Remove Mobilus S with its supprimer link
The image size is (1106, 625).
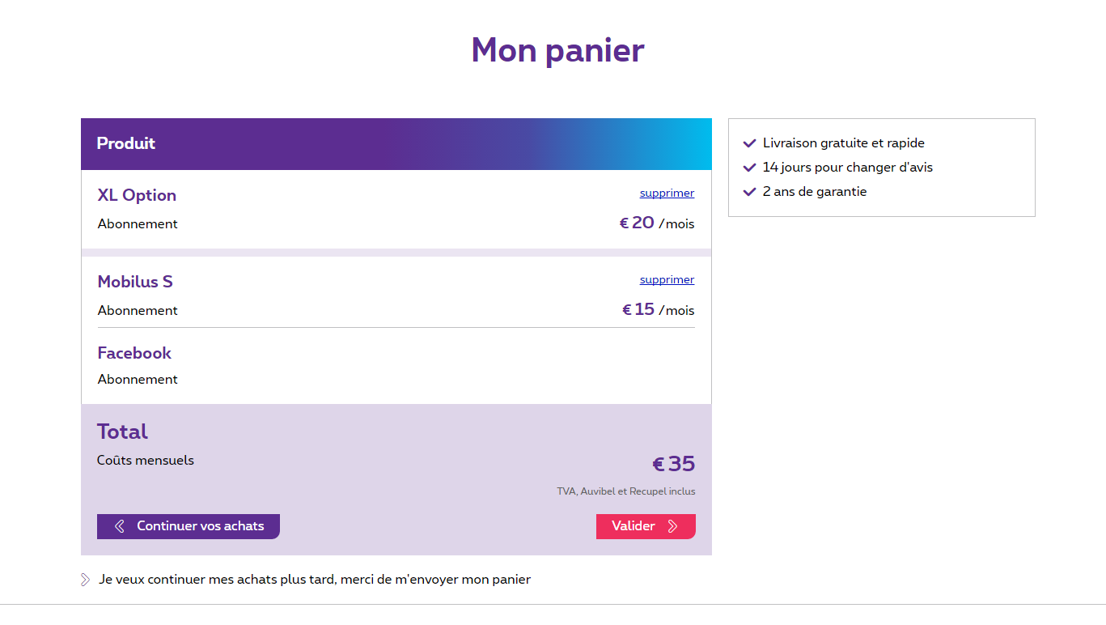pyautogui.click(x=667, y=280)
